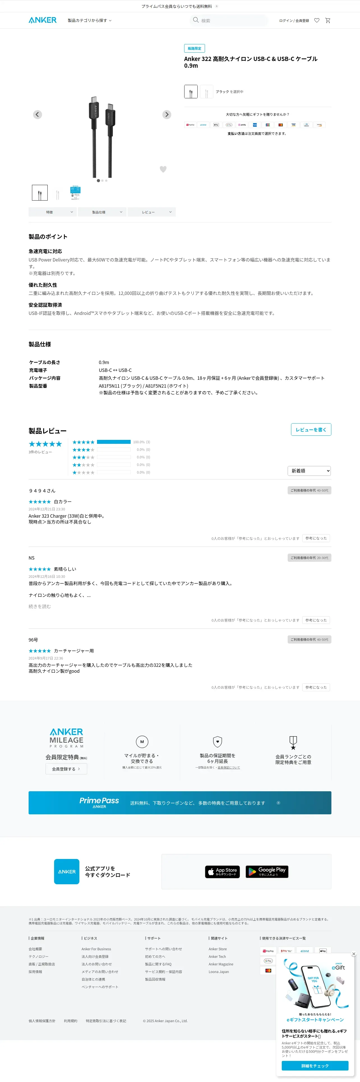This screenshot has height=1082, width=360.
Task: Click 会員登録する button
Action: (x=66, y=769)
